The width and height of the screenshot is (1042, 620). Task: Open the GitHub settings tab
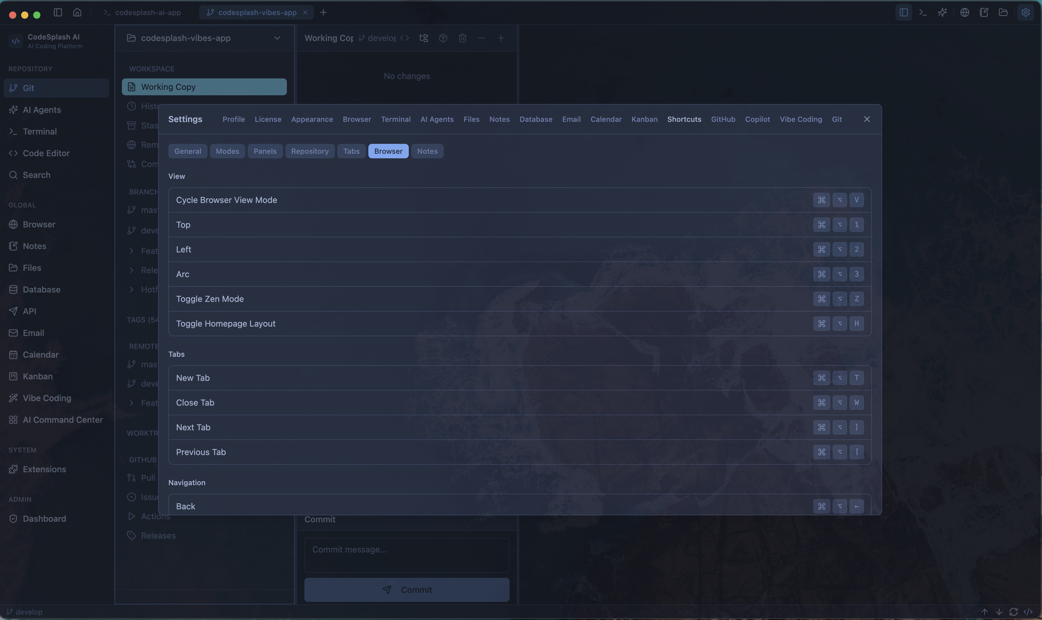(x=723, y=119)
